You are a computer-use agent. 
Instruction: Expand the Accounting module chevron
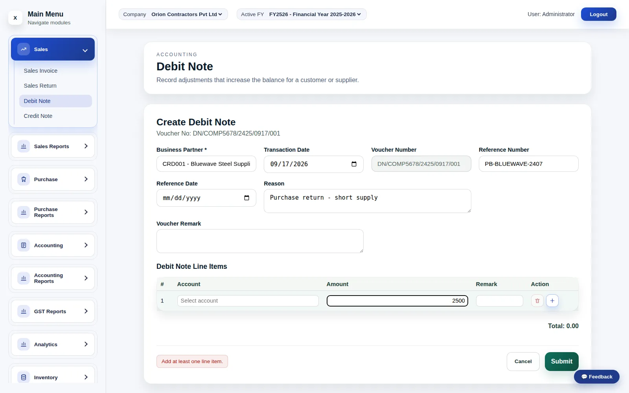(86, 245)
